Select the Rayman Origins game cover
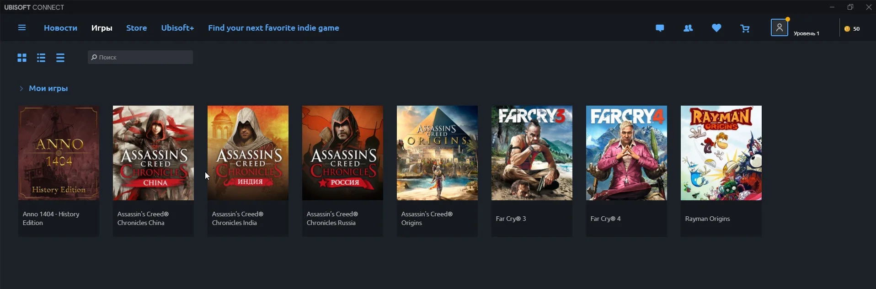 click(x=721, y=153)
